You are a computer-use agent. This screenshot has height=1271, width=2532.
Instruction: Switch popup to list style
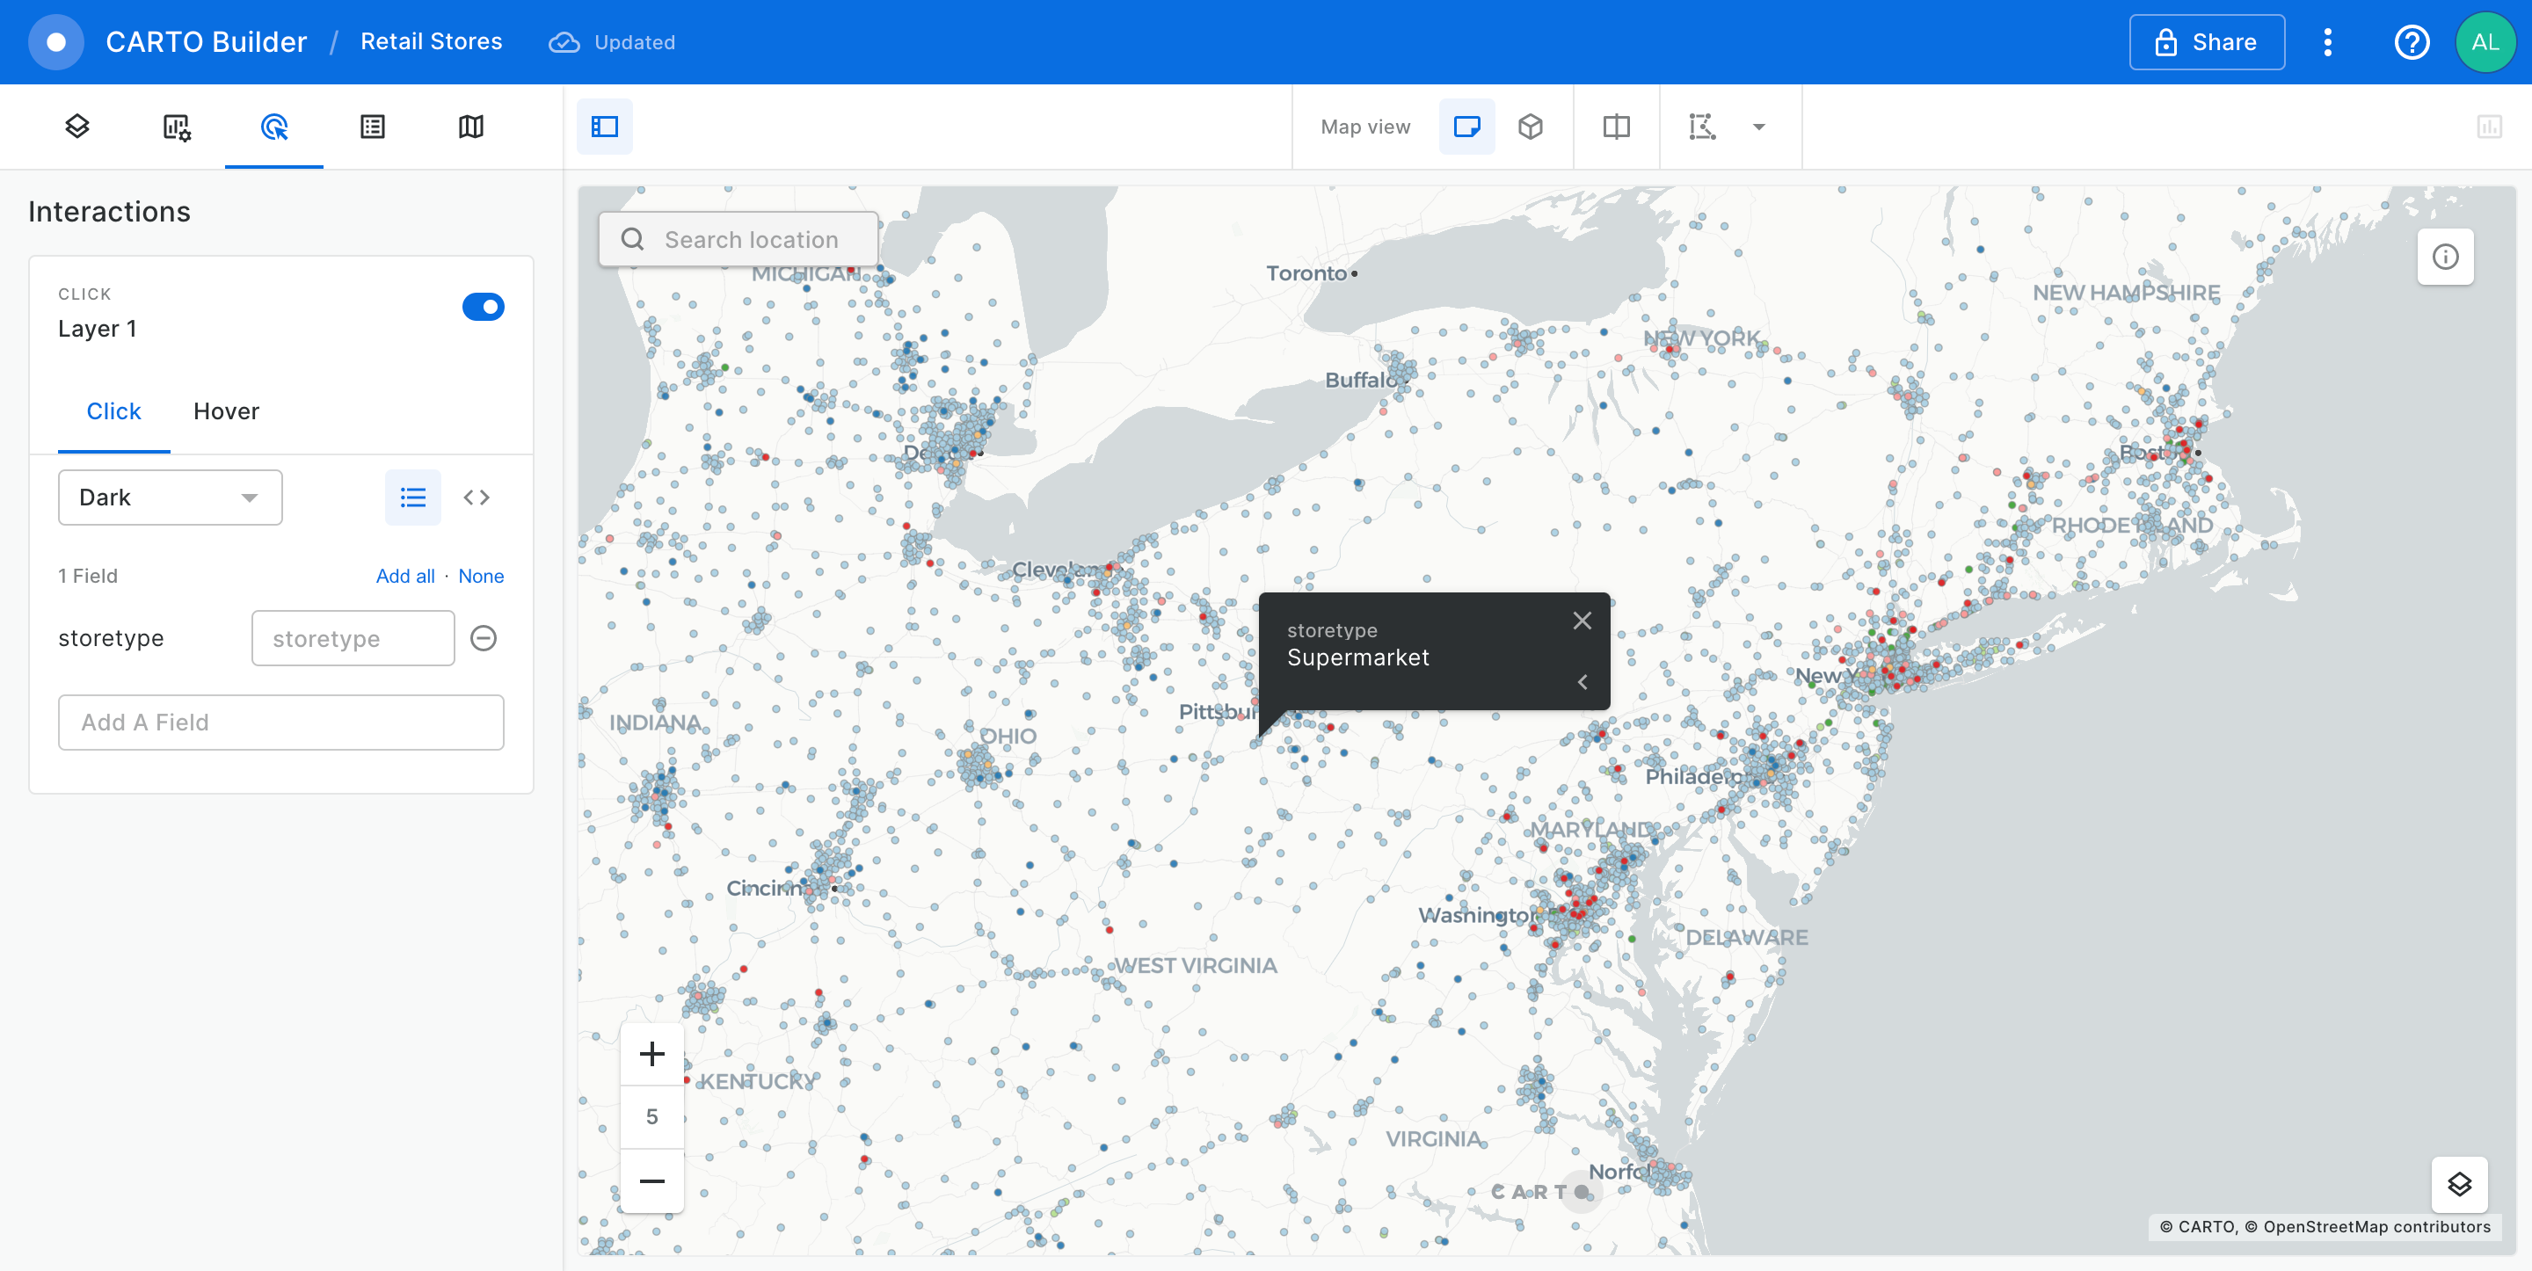pyautogui.click(x=413, y=498)
